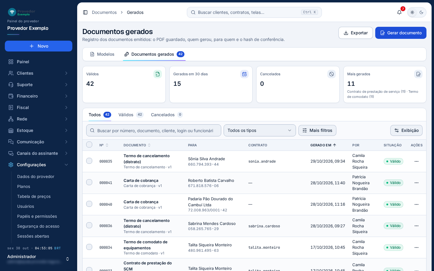Expand the Estoque submenu chevron
Screen dimensions: 434x271
point(66,130)
